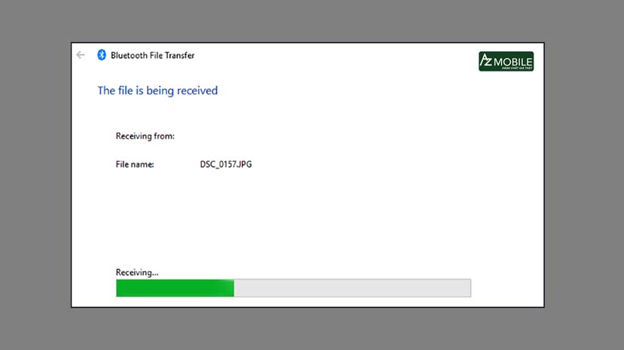Click gray background left of the dialog

coord(35,175)
